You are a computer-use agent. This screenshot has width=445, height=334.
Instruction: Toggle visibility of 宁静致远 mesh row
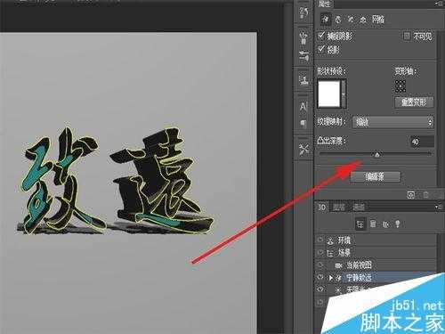[x=320, y=277]
